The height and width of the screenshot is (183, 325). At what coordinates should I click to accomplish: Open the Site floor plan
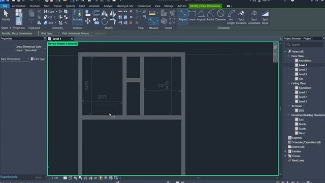pos(301,79)
